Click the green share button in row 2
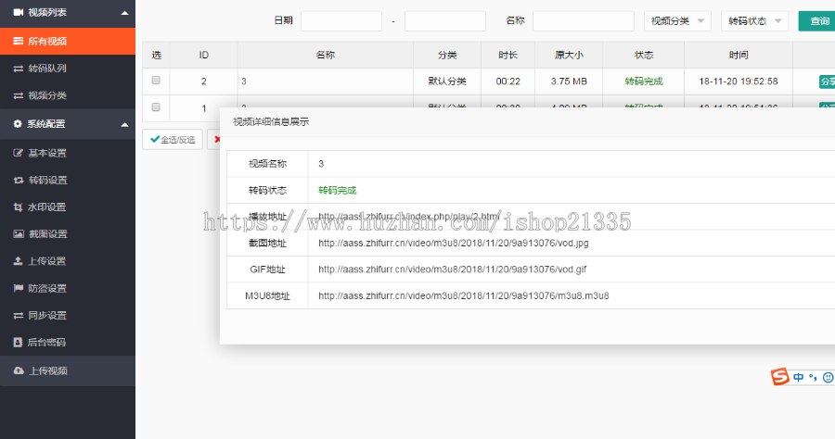This screenshot has height=439, width=835. pos(827,82)
